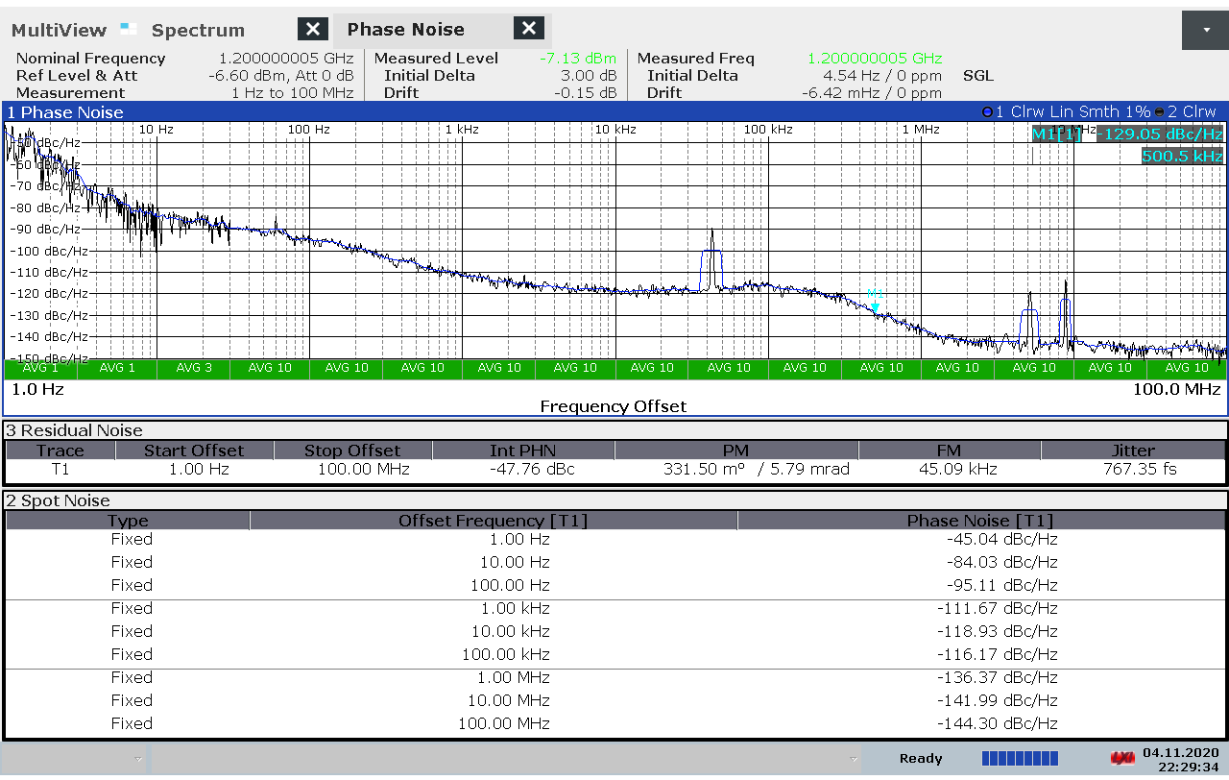Click the PM column header
1229x780 pixels.
[x=735, y=451]
